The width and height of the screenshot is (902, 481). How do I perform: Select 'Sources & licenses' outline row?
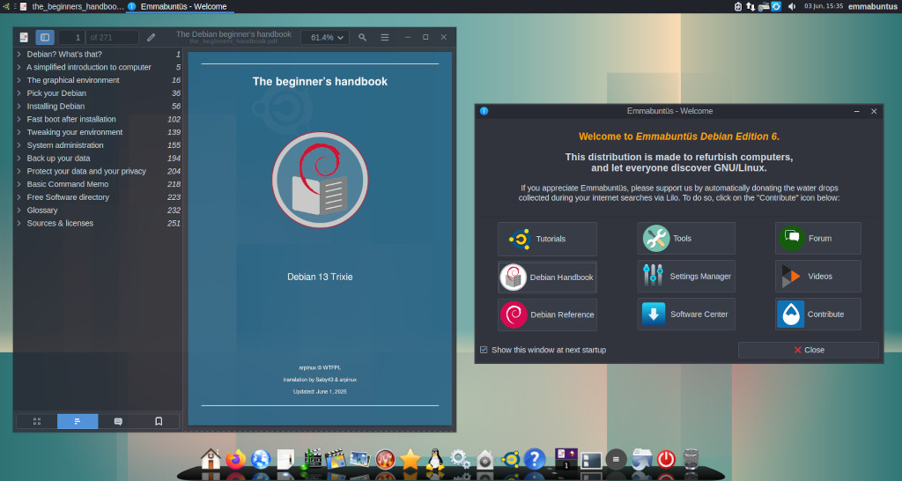coord(98,223)
